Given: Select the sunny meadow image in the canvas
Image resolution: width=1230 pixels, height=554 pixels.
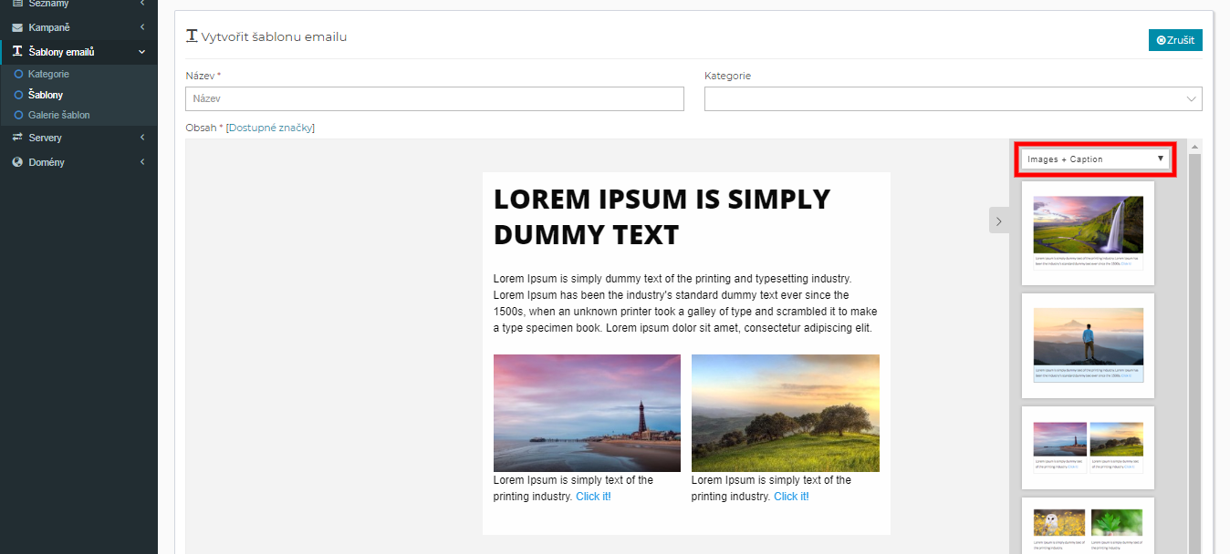Looking at the screenshot, I should (786, 413).
